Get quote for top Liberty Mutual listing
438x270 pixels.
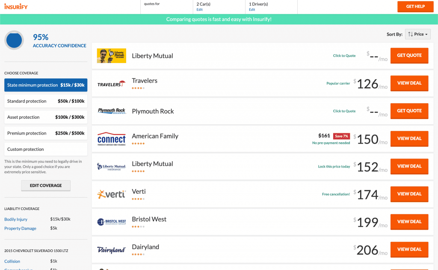[409, 55]
